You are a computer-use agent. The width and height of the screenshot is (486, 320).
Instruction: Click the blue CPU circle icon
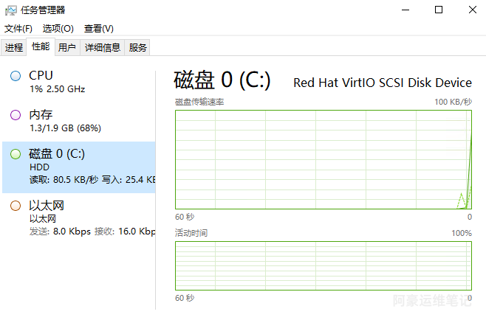[x=16, y=76]
